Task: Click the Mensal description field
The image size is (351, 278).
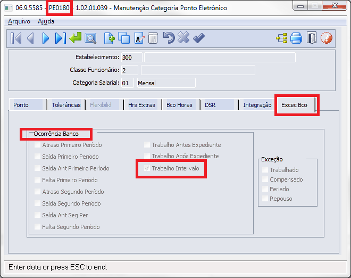Action: (166, 83)
